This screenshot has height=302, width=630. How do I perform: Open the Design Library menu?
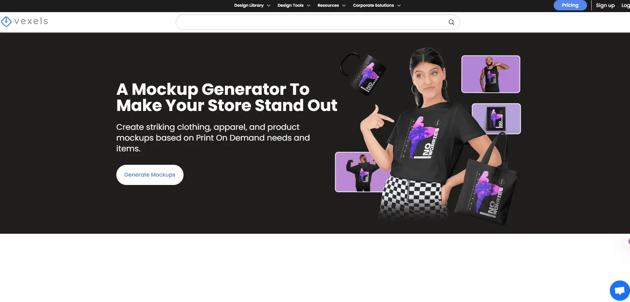tap(249, 5)
